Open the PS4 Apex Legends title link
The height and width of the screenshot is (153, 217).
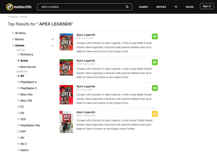[x=86, y=35]
